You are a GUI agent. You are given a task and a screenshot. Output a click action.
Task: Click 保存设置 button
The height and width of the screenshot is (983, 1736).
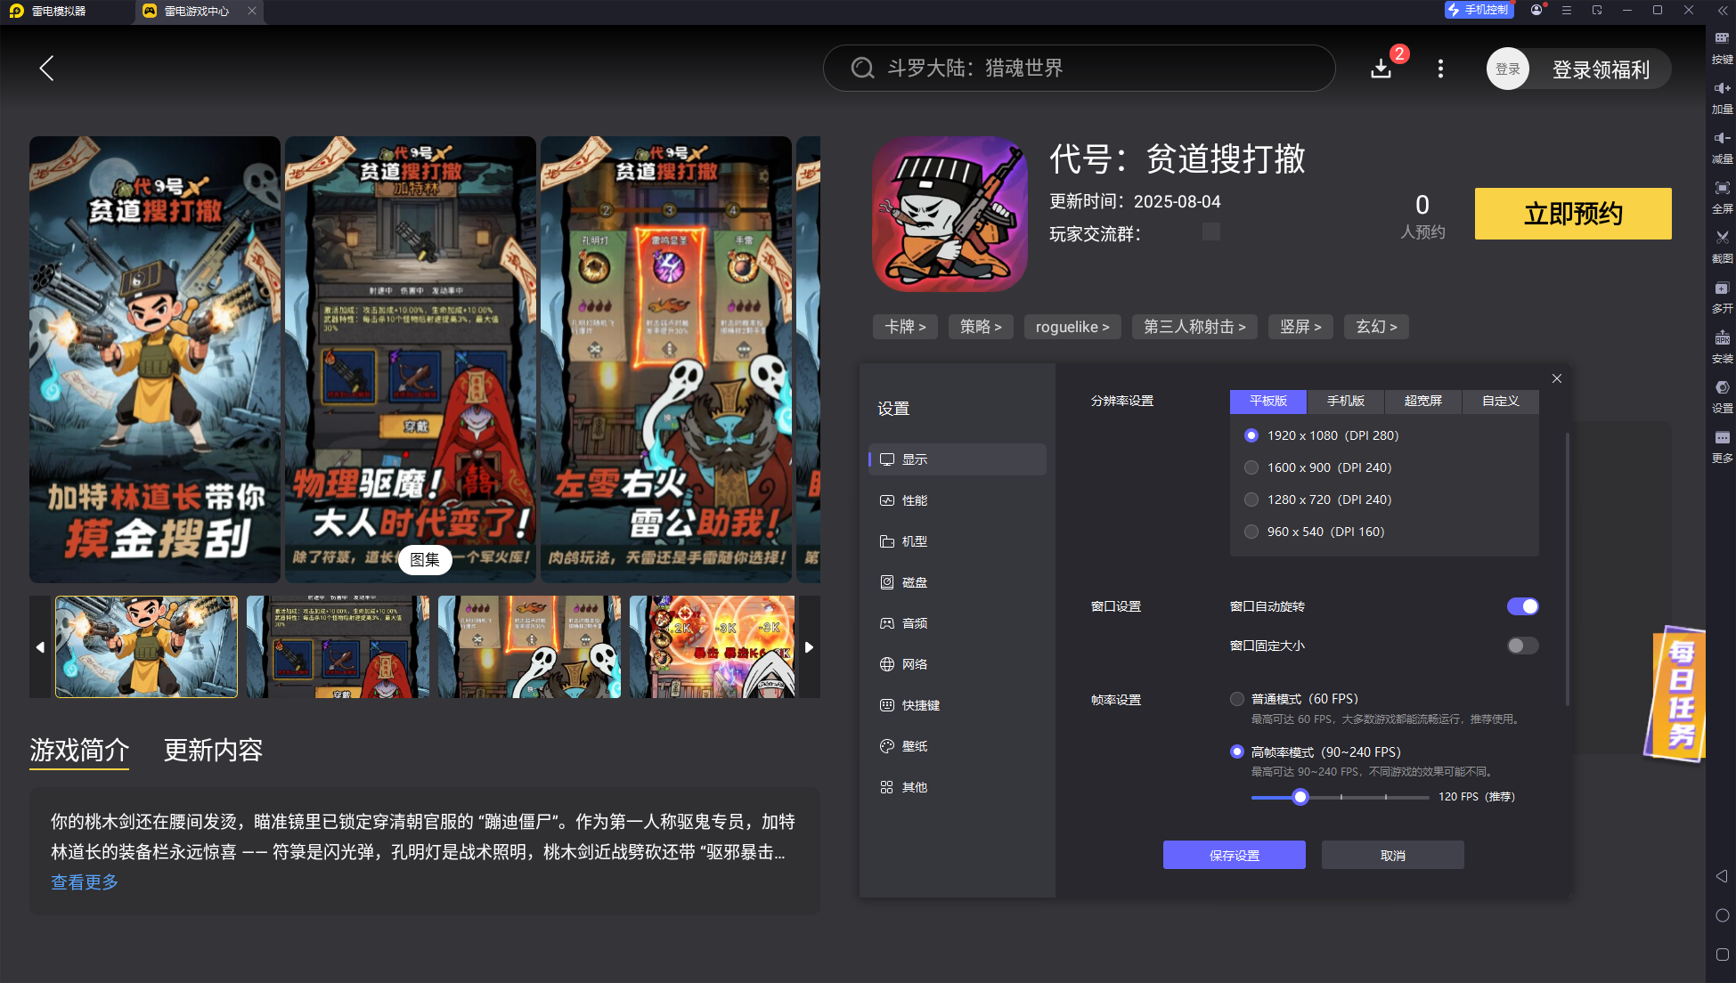(x=1235, y=855)
